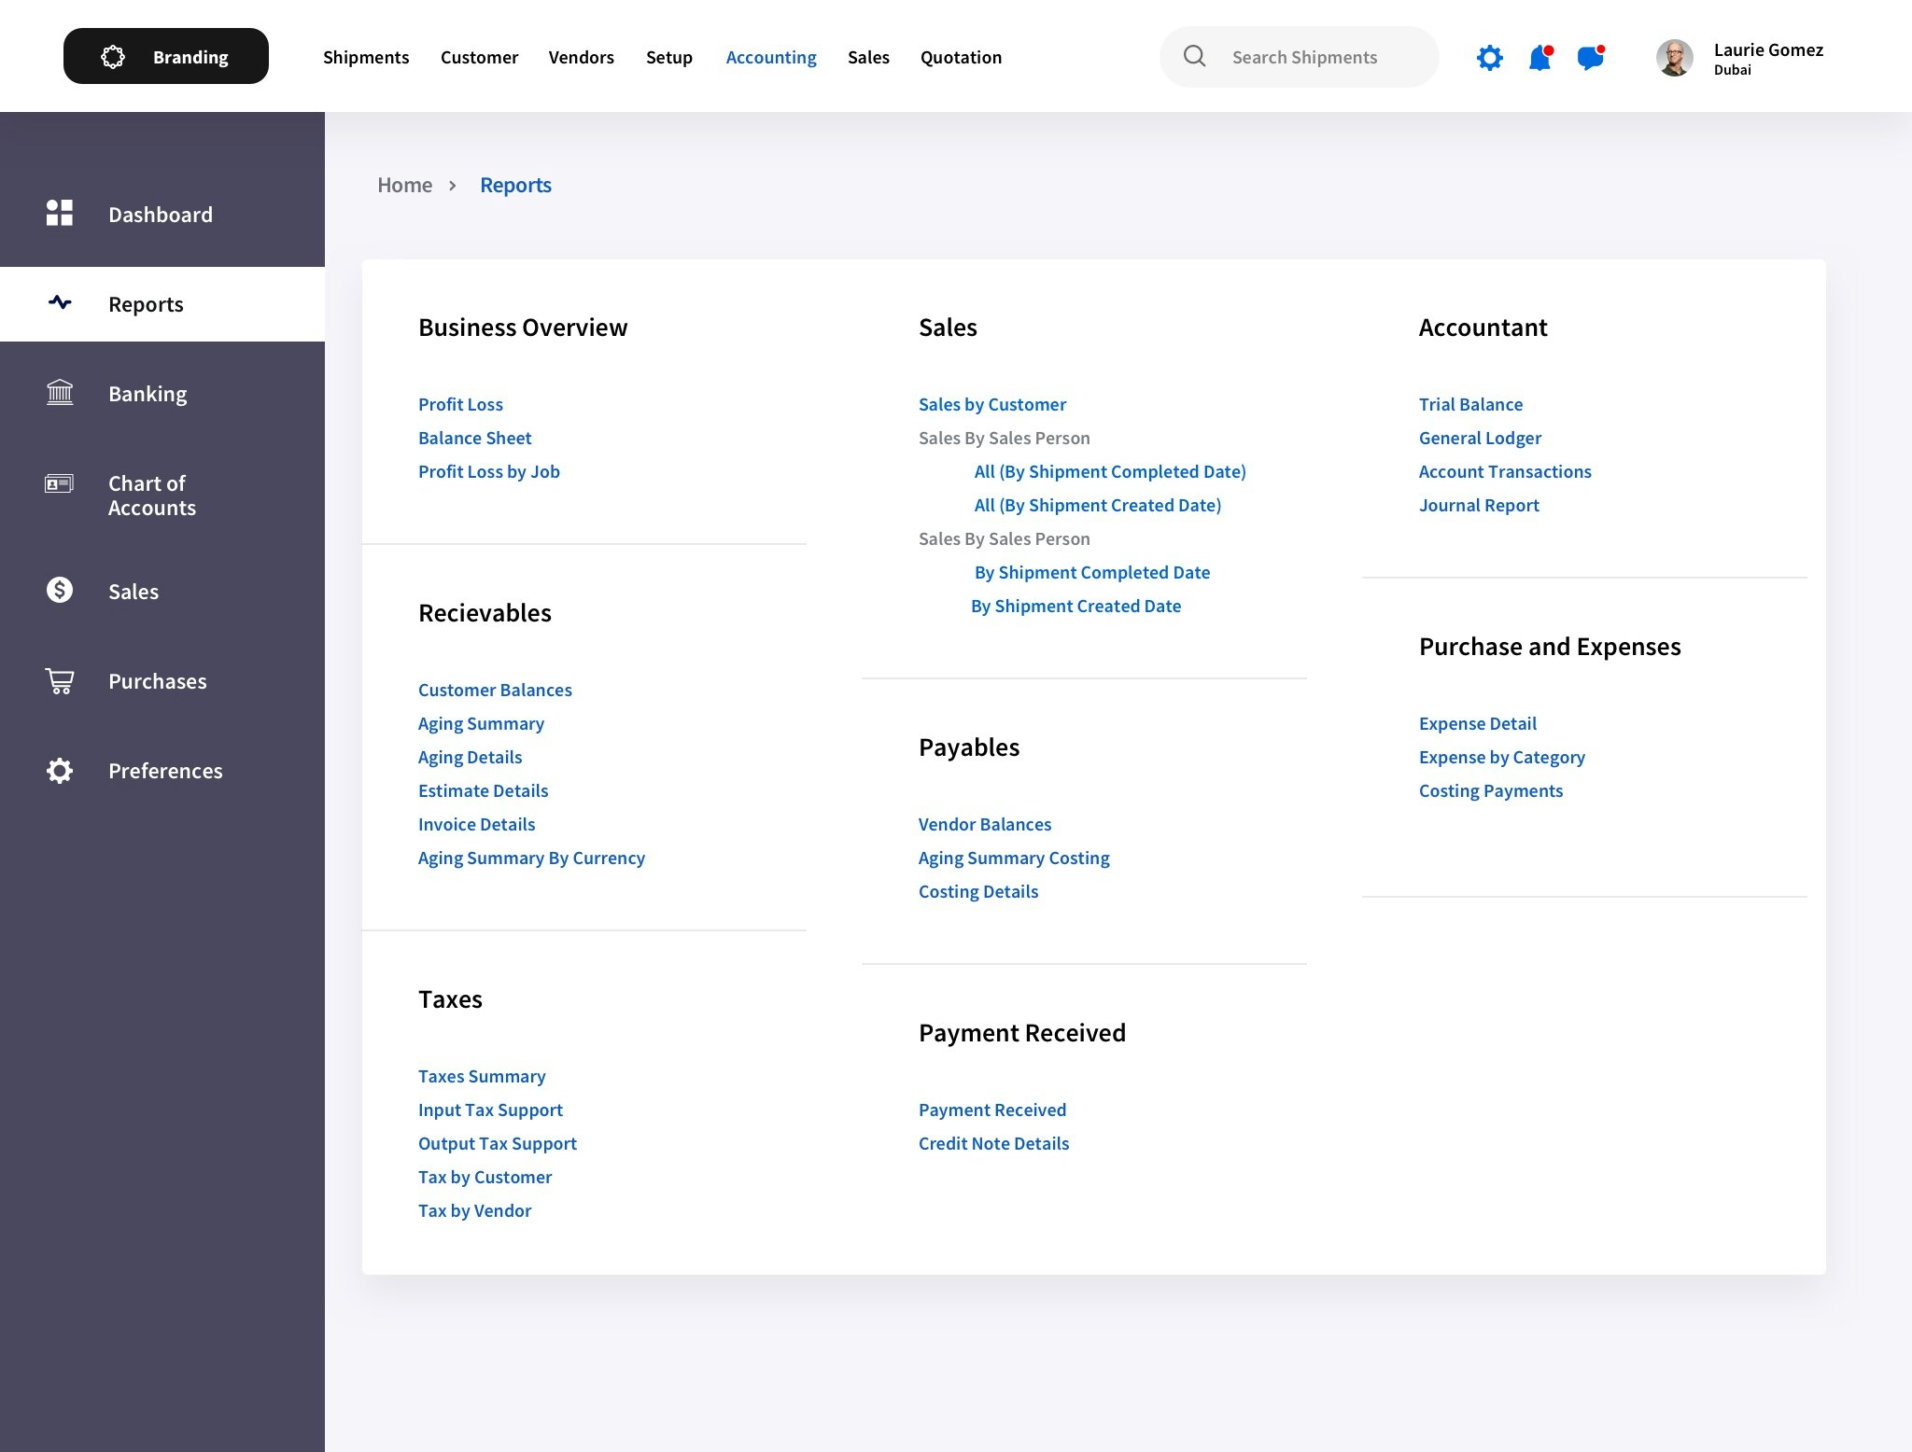Open the Profit Loss report

[x=460, y=403]
